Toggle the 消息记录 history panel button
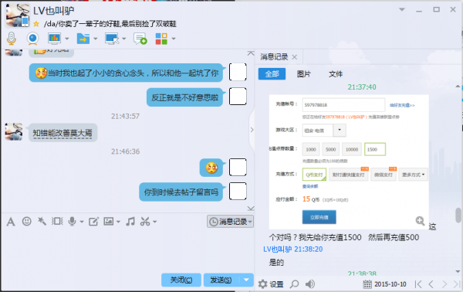Image resolution: width=463 pixels, height=292 pixels. click(x=230, y=222)
